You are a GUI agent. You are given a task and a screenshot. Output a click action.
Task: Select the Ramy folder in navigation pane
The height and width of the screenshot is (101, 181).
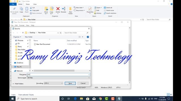coord(20,47)
